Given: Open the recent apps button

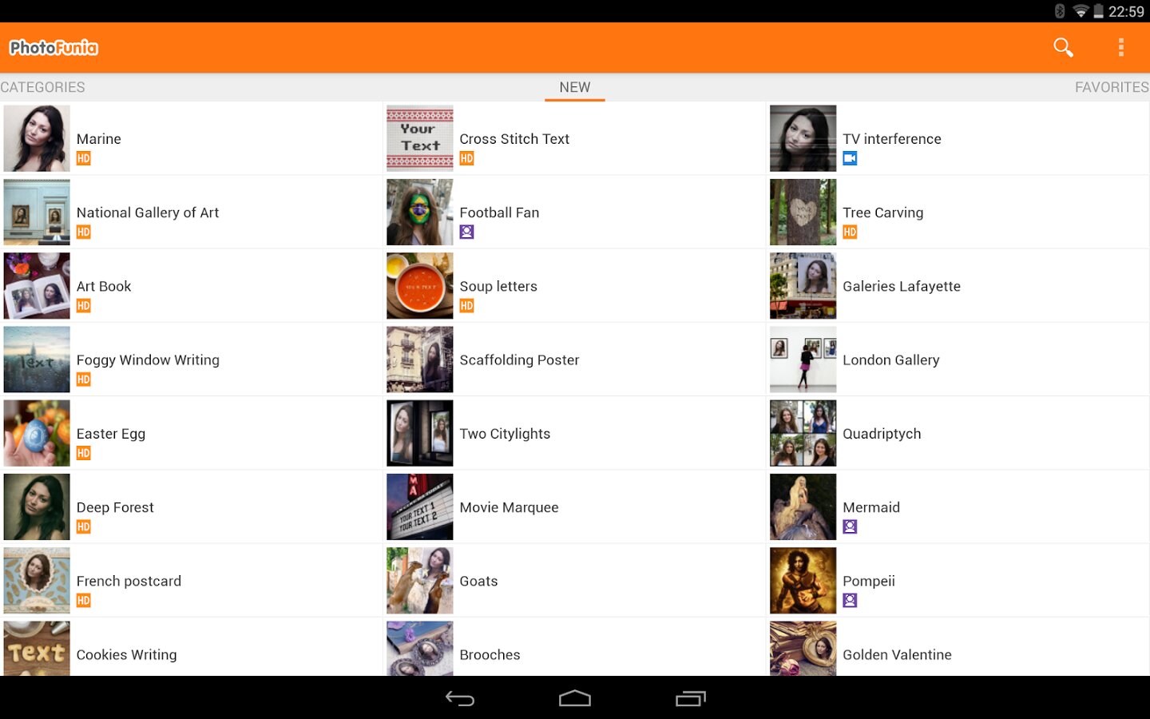Looking at the screenshot, I should tap(690, 699).
